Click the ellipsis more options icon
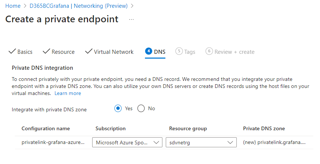This screenshot has width=320, height=164. pyautogui.click(x=131, y=19)
